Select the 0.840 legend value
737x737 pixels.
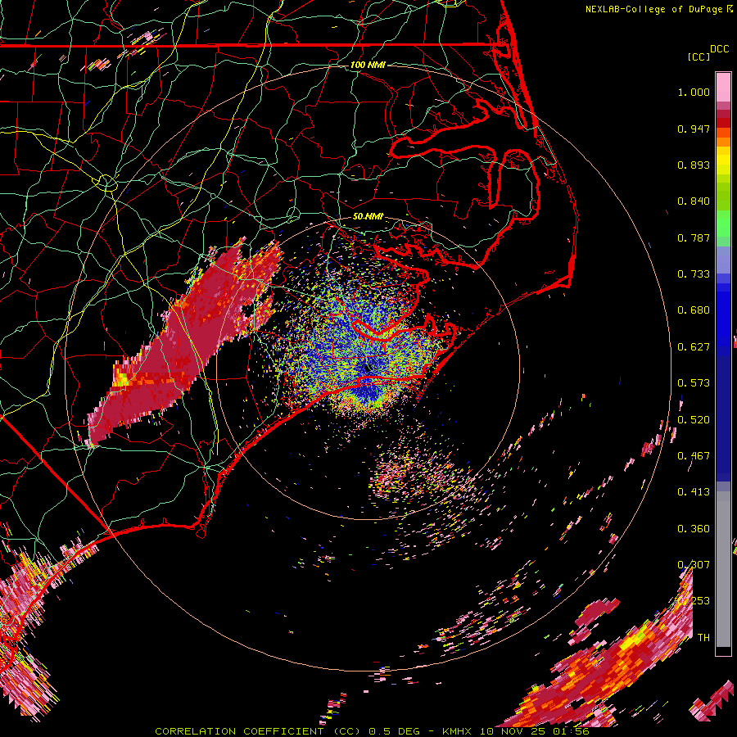pos(694,201)
